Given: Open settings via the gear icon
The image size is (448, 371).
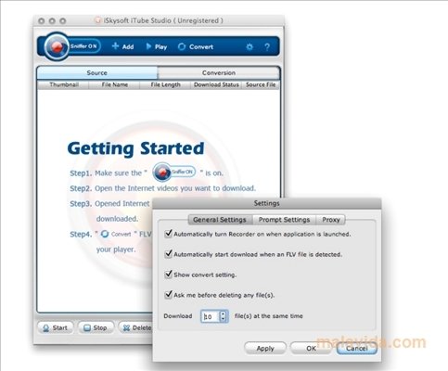Looking at the screenshot, I should pos(250,47).
